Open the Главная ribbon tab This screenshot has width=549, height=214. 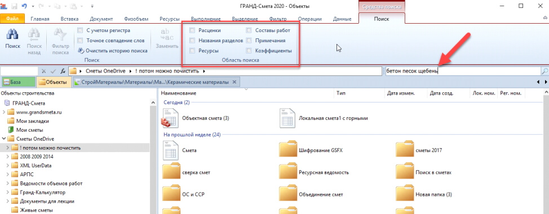coord(40,19)
